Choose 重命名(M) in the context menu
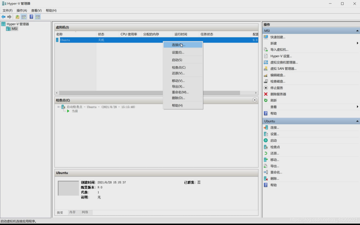360x225 pixels. click(183, 92)
